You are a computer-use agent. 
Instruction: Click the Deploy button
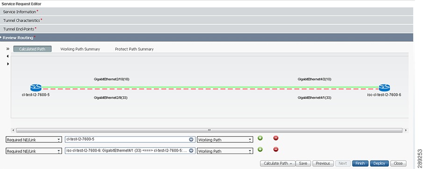[379, 163]
